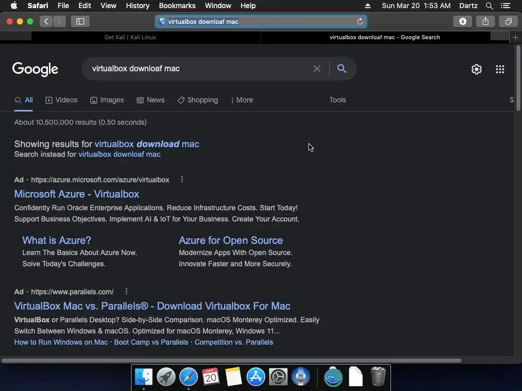Open Microsoft Azure - Virtualbox result
The width and height of the screenshot is (522, 391).
tap(77, 194)
